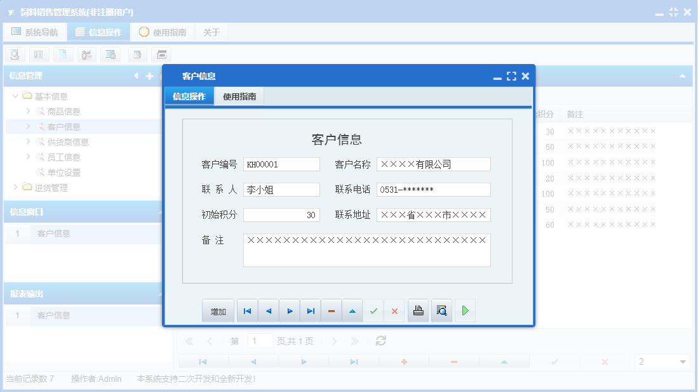698x392 pixels.
Task: Cancel edits with the red X icon
Action: (x=395, y=310)
